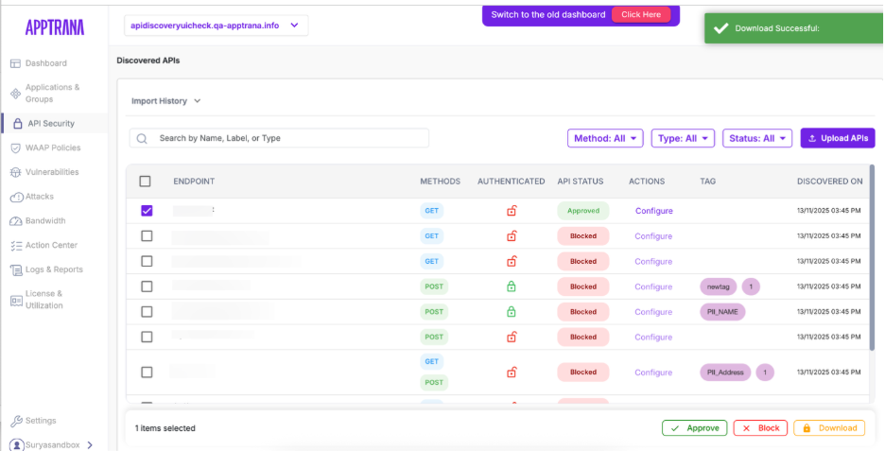The image size is (885, 451).
Task: Click the API Security lock icon
Action: [x=17, y=124]
